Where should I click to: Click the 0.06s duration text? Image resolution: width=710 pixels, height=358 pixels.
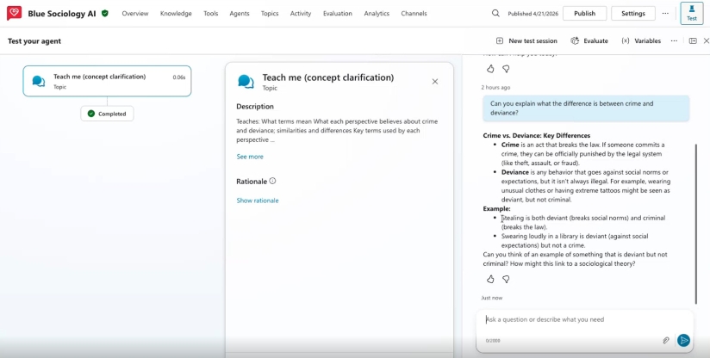[179, 77]
